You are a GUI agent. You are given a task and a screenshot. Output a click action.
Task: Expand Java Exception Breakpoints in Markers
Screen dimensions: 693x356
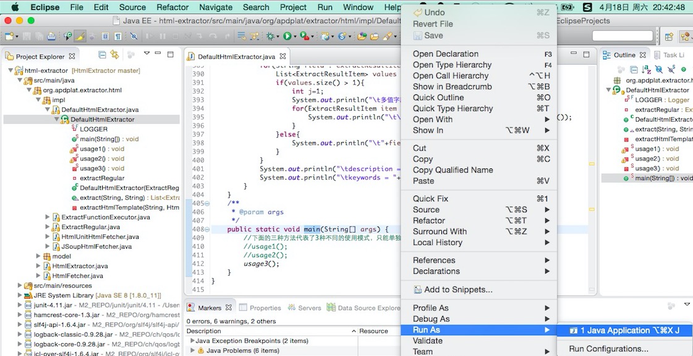click(192, 341)
